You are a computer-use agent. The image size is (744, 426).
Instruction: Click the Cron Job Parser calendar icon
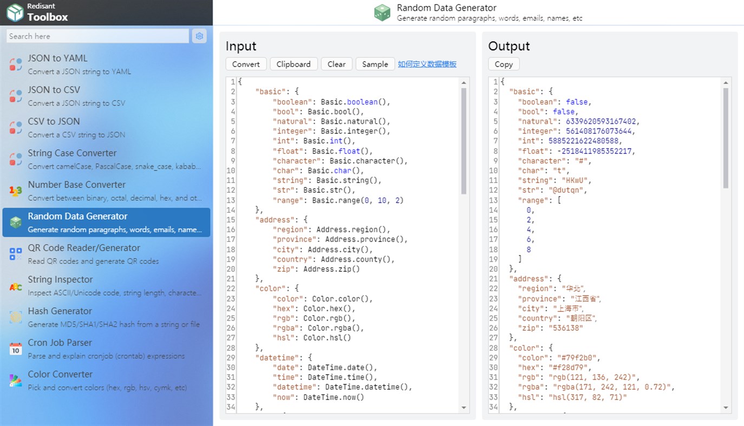click(x=16, y=349)
